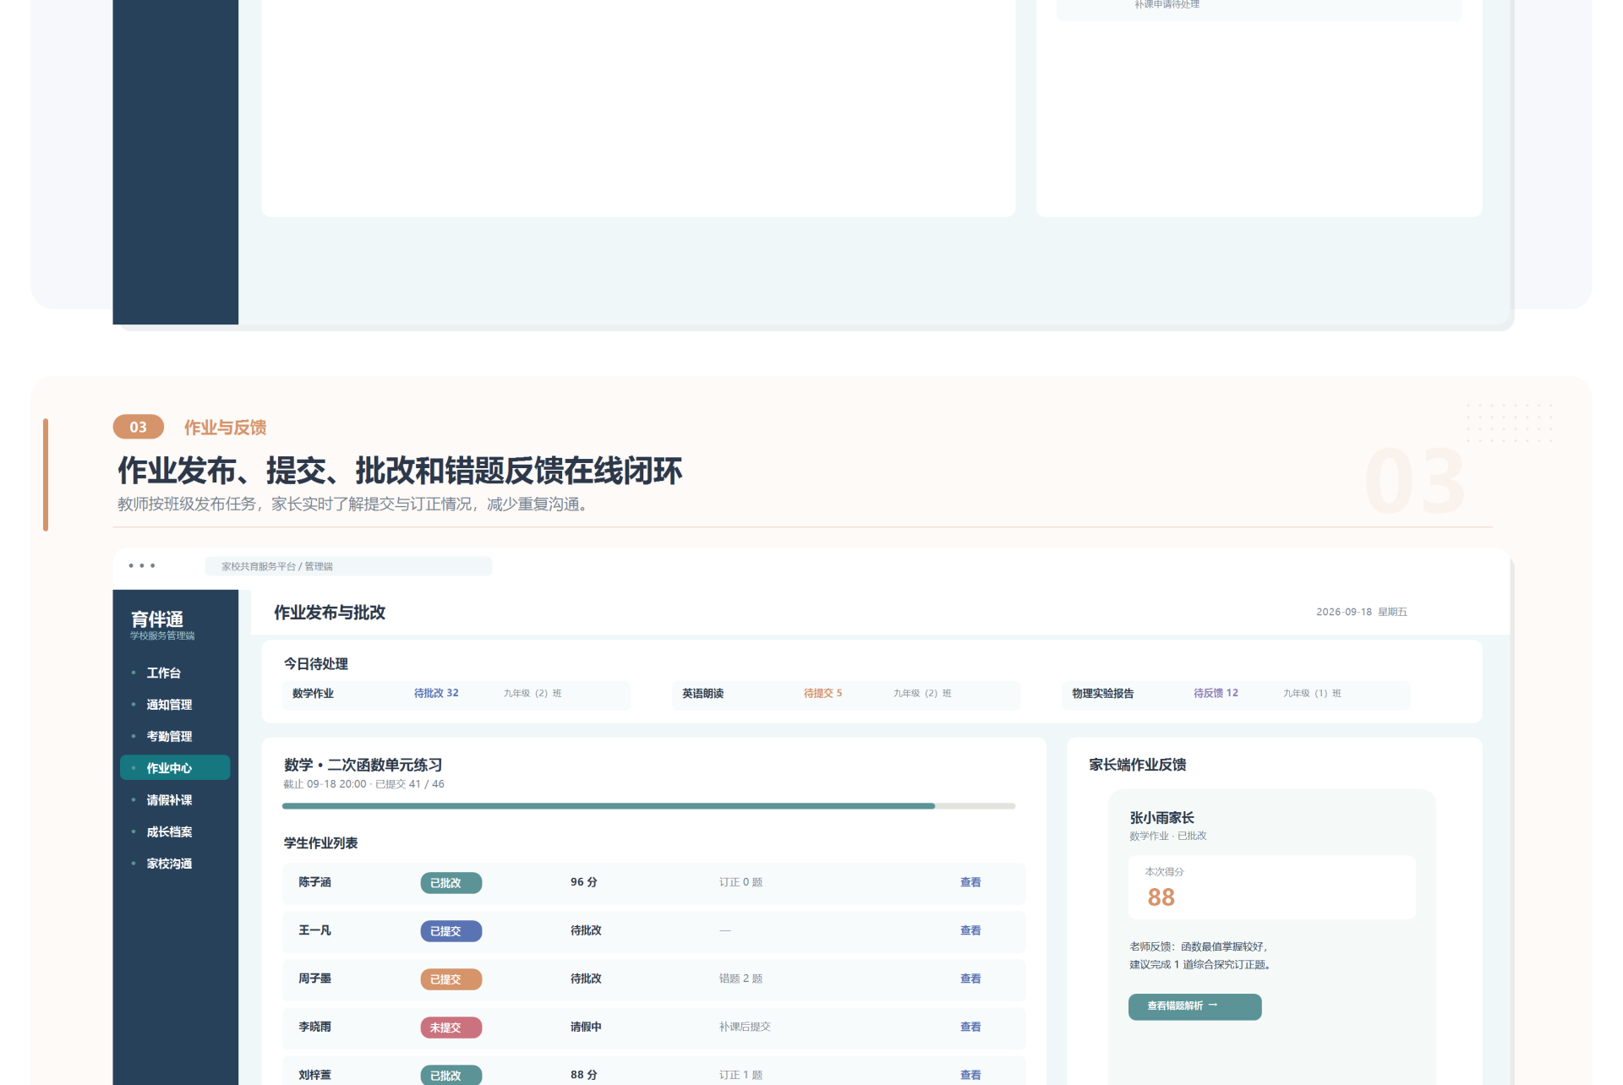
Task: Click 查看 link for 陈子涵
Action: pos(970,882)
